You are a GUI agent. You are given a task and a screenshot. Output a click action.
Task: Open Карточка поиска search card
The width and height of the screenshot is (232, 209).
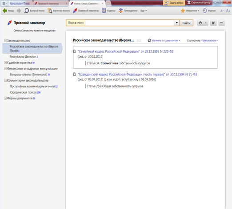point(59,11)
